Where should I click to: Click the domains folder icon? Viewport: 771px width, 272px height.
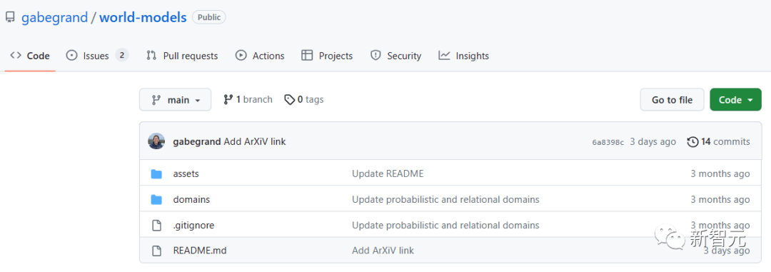156,199
